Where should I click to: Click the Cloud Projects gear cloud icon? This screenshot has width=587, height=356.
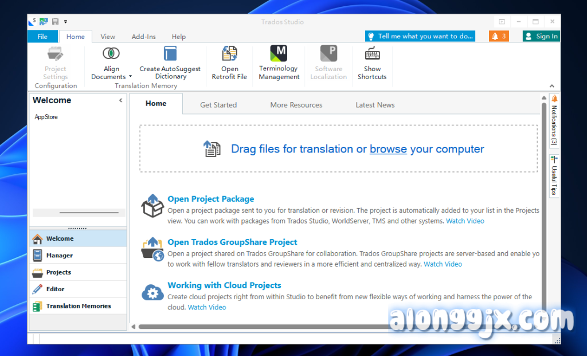point(152,292)
